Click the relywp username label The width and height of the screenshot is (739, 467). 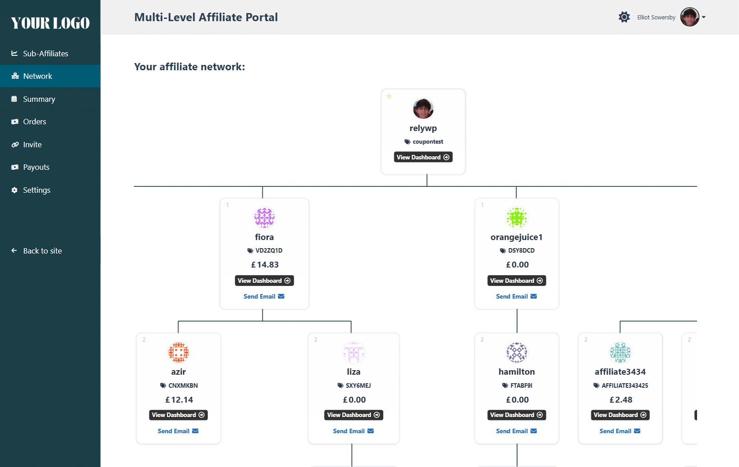(423, 128)
